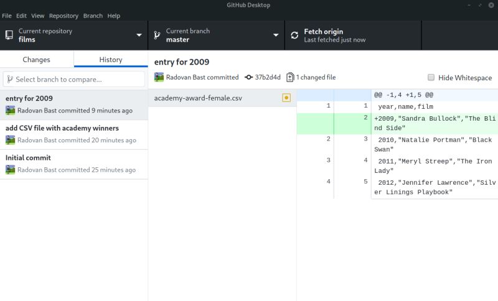Select the 'Initial commit' entry
Screen dimensions: 498x301
tap(73, 164)
